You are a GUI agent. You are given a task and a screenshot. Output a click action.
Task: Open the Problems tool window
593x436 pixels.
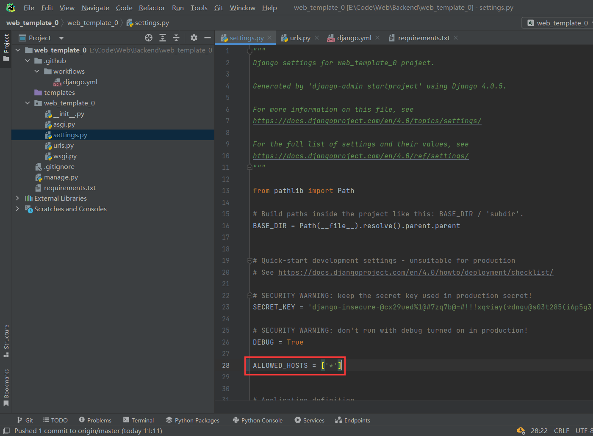[95, 420]
